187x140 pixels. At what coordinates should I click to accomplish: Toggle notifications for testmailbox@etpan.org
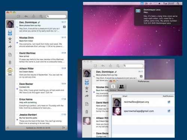tap(169, 102)
